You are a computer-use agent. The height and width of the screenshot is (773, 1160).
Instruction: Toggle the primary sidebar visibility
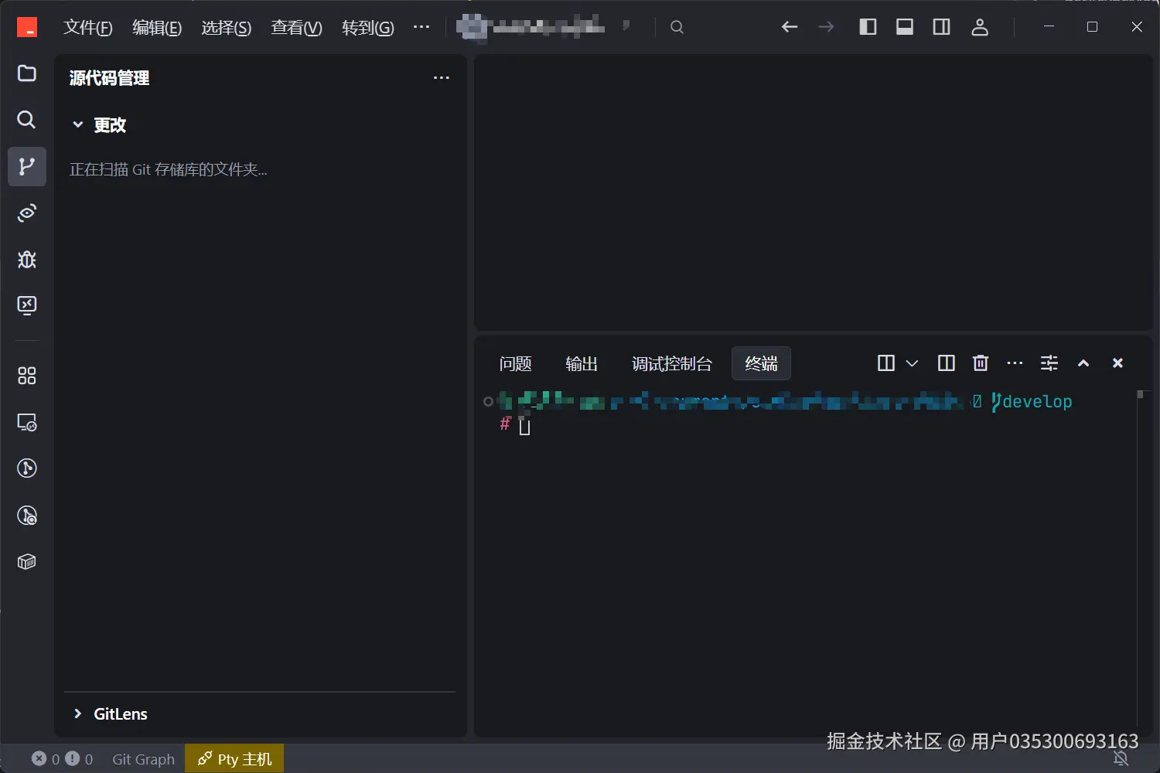coord(868,27)
